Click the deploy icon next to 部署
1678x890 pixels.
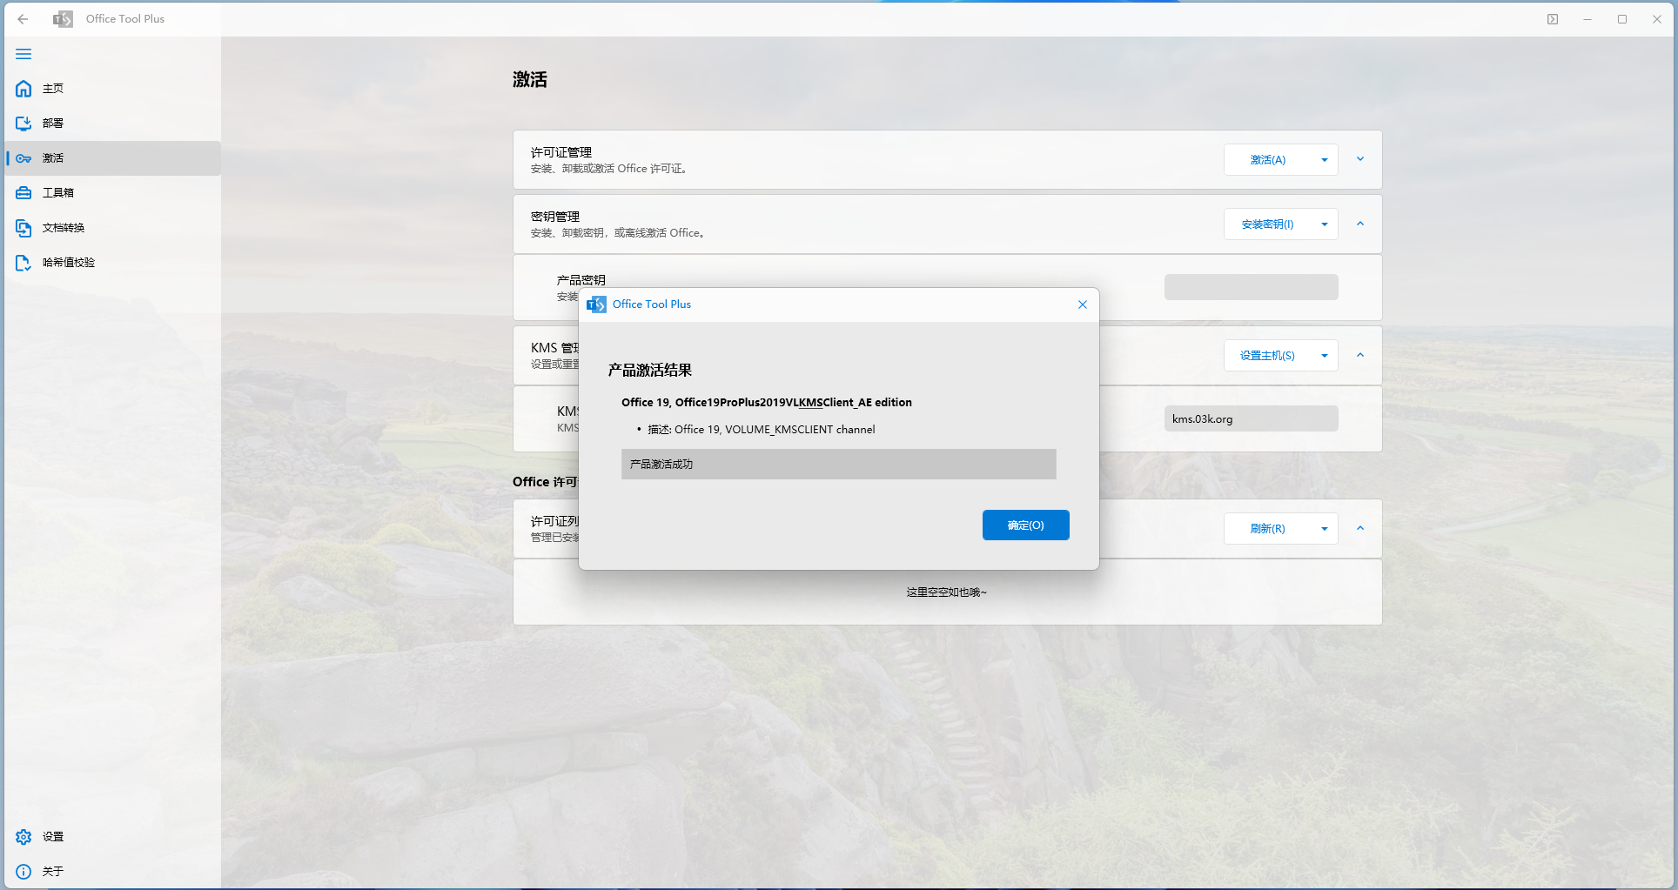(x=23, y=124)
